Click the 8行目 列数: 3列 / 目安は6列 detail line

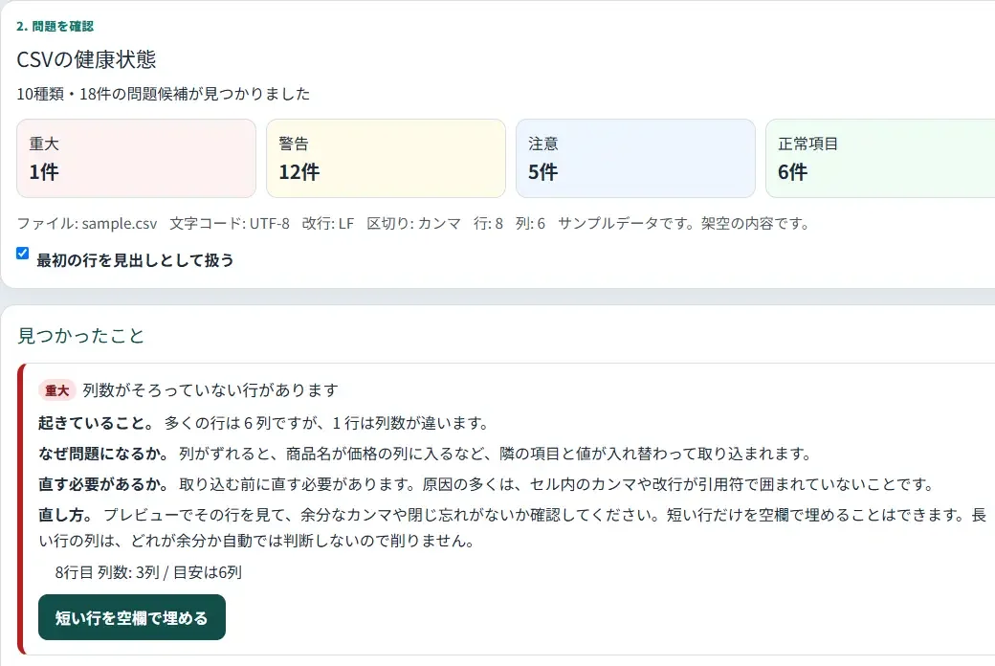[x=148, y=572]
